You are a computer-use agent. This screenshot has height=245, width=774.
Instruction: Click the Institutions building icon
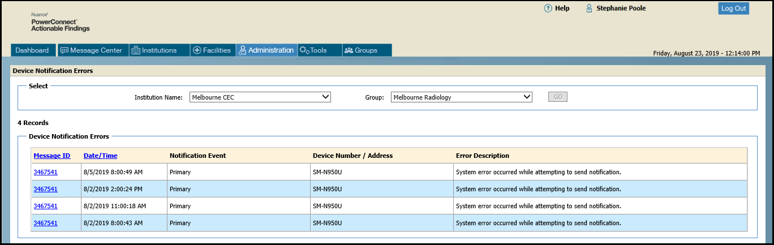click(x=136, y=50)
